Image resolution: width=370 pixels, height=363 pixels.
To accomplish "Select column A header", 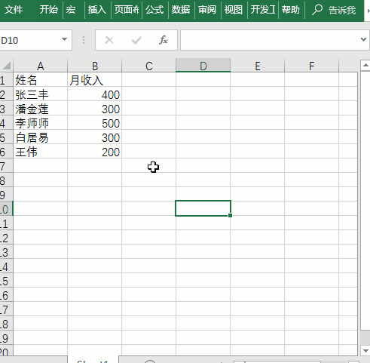I will tap(41, 66).
